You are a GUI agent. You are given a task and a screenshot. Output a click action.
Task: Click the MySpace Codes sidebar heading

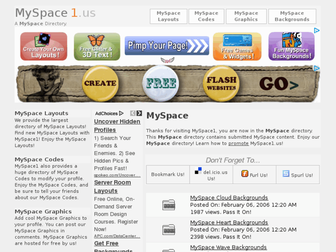click(39, 160)
